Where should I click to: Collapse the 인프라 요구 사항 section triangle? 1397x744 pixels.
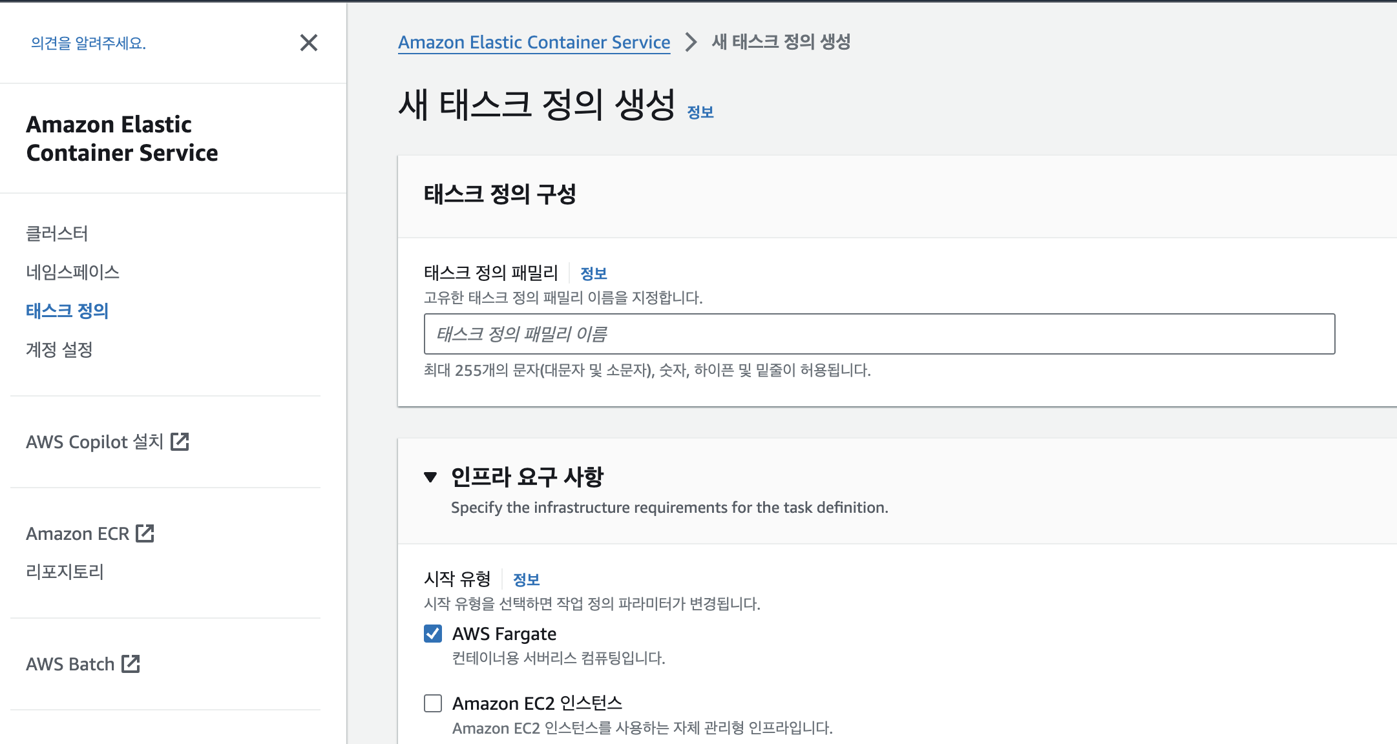[x=430, y=477]
